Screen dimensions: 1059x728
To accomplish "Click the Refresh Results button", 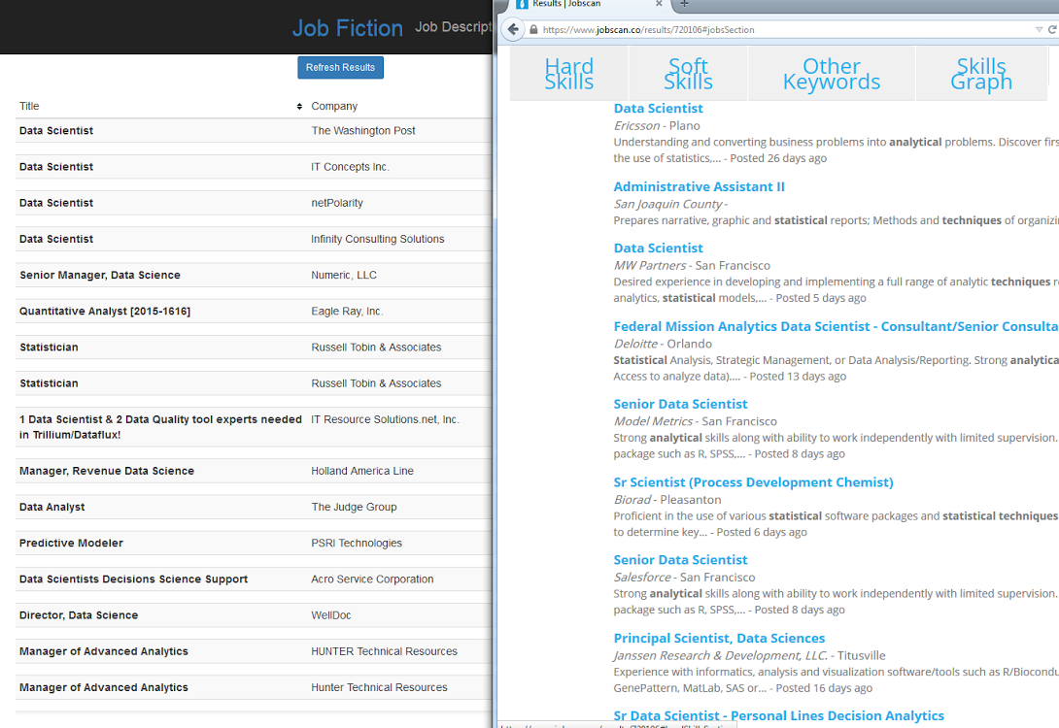I will pos(340,68).
